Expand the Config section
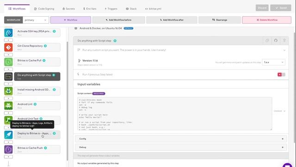 click(x=181, y=139)
